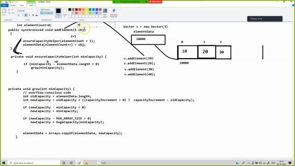Image resolution: width=295 pixels, height=166 pixels.
Task: Click the screen sharing status bar
Action: click(130, 1)
